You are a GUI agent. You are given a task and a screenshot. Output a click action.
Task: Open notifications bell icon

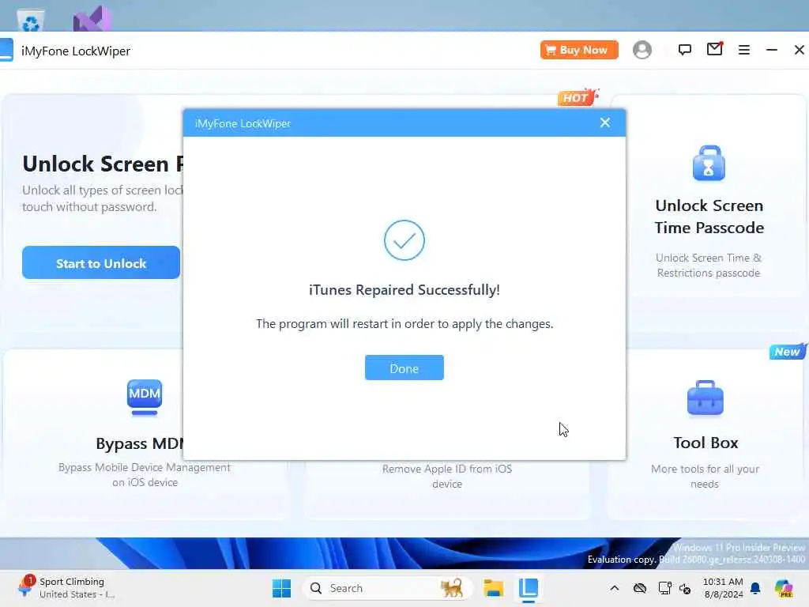(755, 588)
